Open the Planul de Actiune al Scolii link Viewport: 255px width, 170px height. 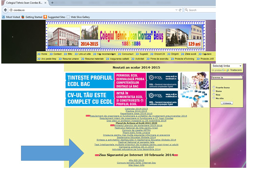pos(136,123)
